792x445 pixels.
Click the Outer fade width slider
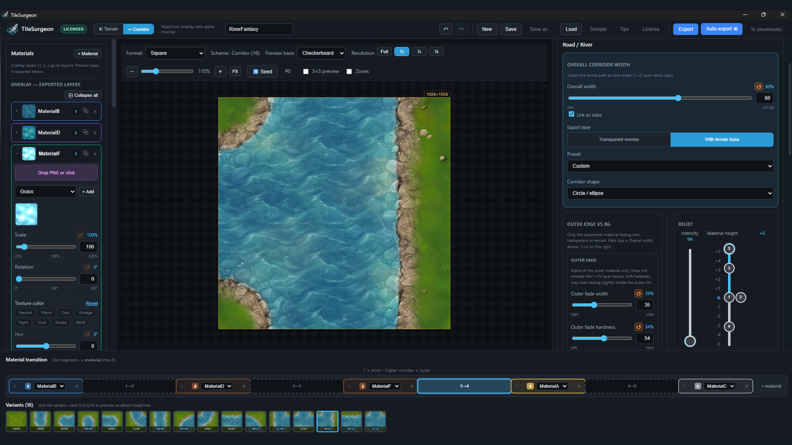[x=602, y=305]
